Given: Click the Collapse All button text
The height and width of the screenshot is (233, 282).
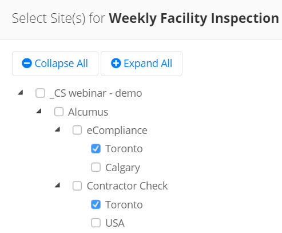Looking at the screenshot, I should [x=61, y=64].
